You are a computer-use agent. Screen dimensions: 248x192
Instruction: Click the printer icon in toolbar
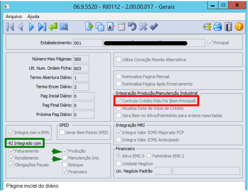click(218, 27)
